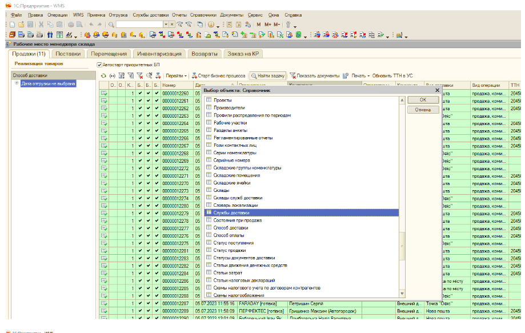Toggle first checkmark in row 00000012260

tap(140, 93)
